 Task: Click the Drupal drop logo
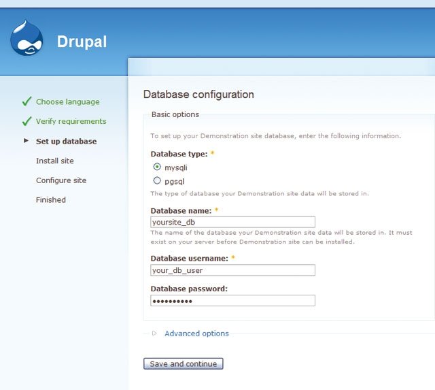pyautogui.click(x=27, y=37)
